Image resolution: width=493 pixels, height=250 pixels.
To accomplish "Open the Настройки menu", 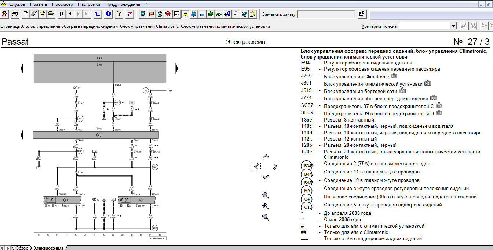I will [x=89, y=4].
